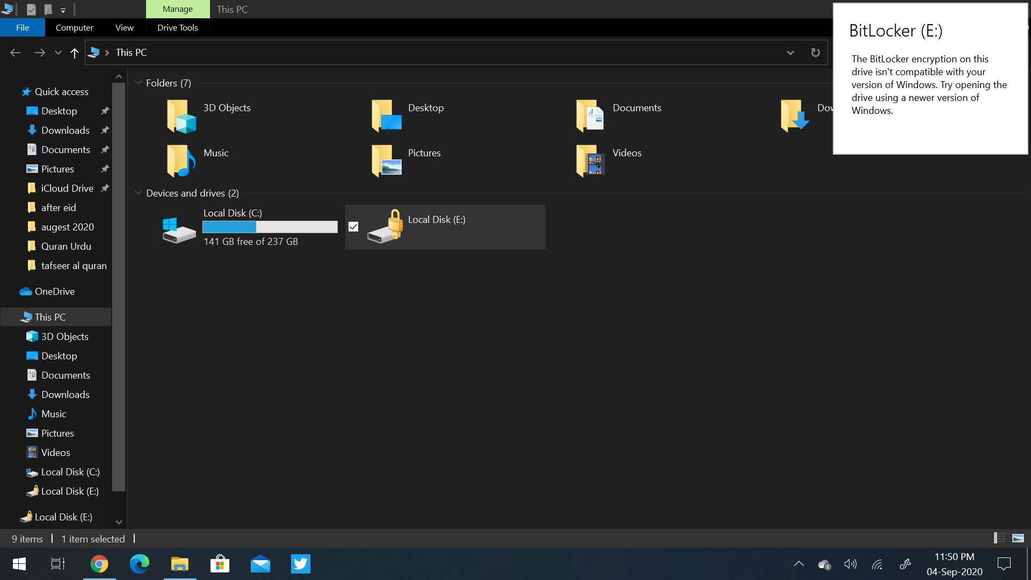Image resolution: width=1031 pixels, height=580 pixels.
Task: Collapse the Folders (7) group
Action: click(x=138, y=83)
